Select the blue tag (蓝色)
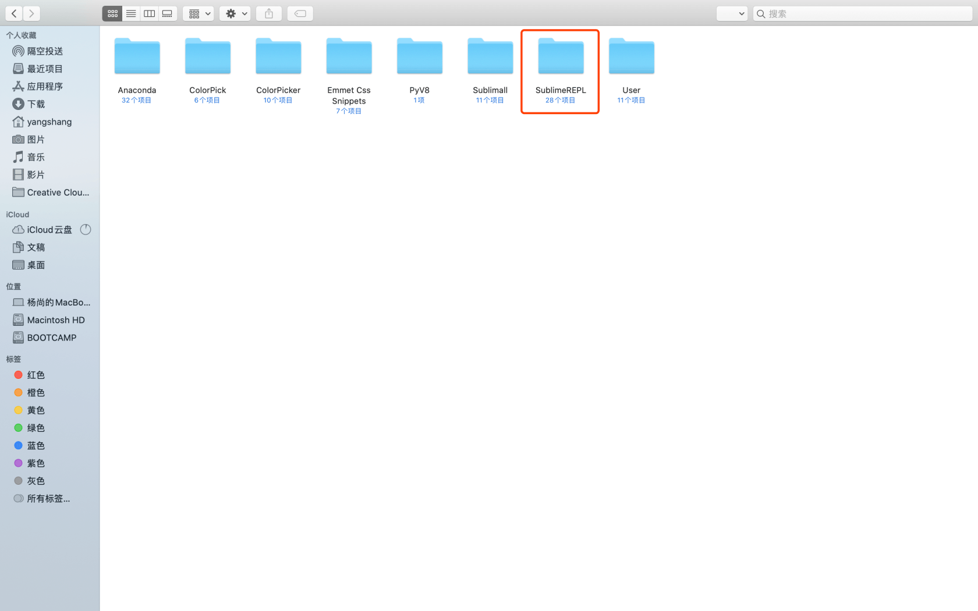This screenshot has width=978, height=611. coord(49,446)
